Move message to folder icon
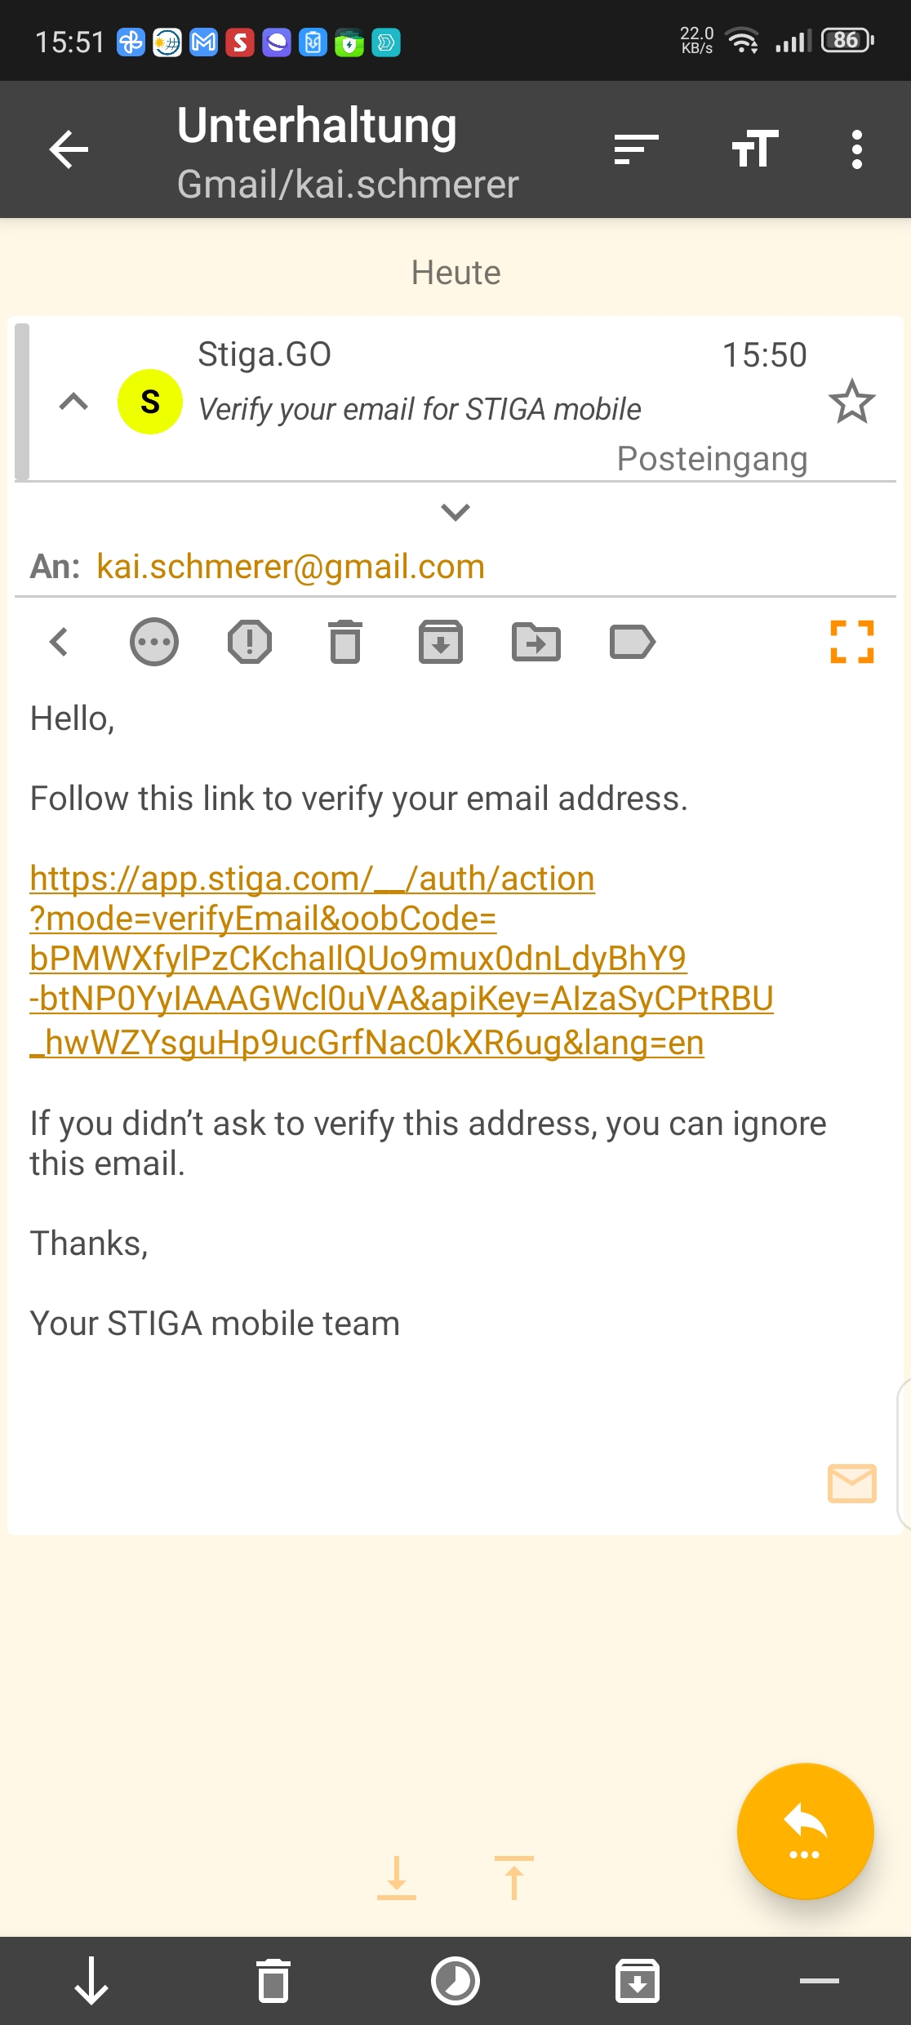This screenshot has width=911, height=2025. pos(536,642)
